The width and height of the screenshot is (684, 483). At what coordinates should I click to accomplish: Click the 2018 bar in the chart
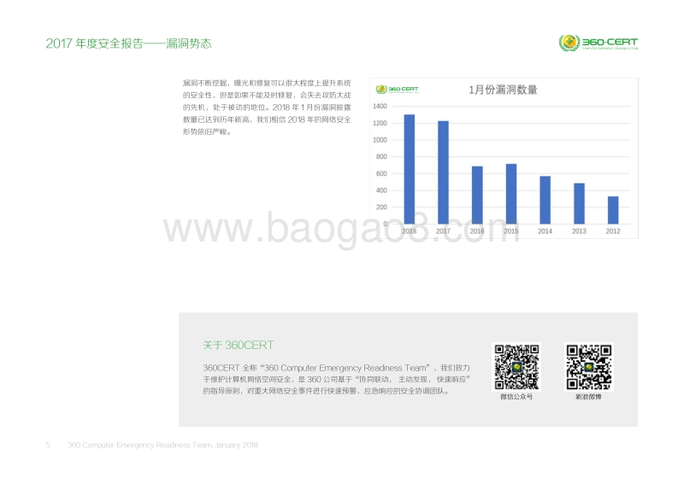point(410,169)
